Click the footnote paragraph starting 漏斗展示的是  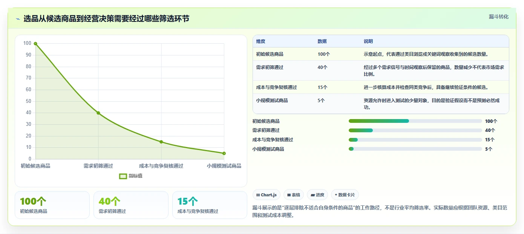point(380,211)
